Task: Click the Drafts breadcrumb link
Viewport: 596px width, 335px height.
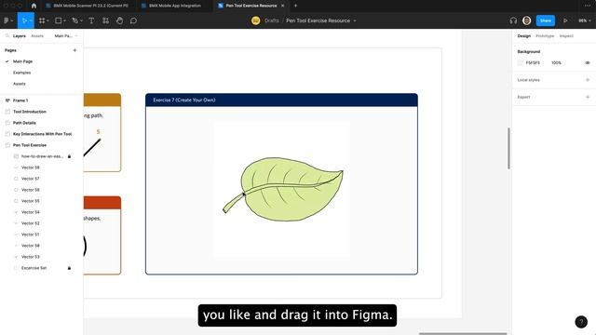Action: tap(272, 20)
